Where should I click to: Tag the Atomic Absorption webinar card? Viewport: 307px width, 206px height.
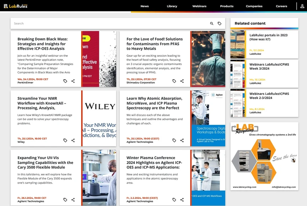tap(174, 140)
